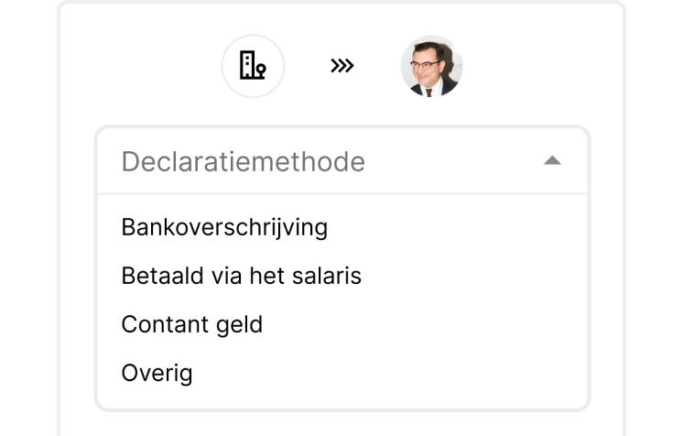Click the company building icon
The image size is (683, 436).
pos(253,66)
